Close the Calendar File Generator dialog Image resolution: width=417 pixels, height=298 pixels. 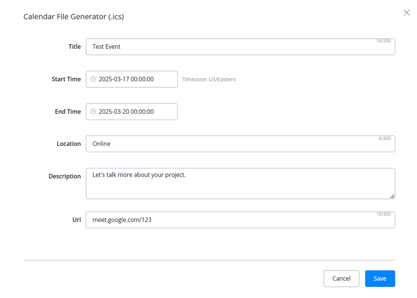coord(407,13)
